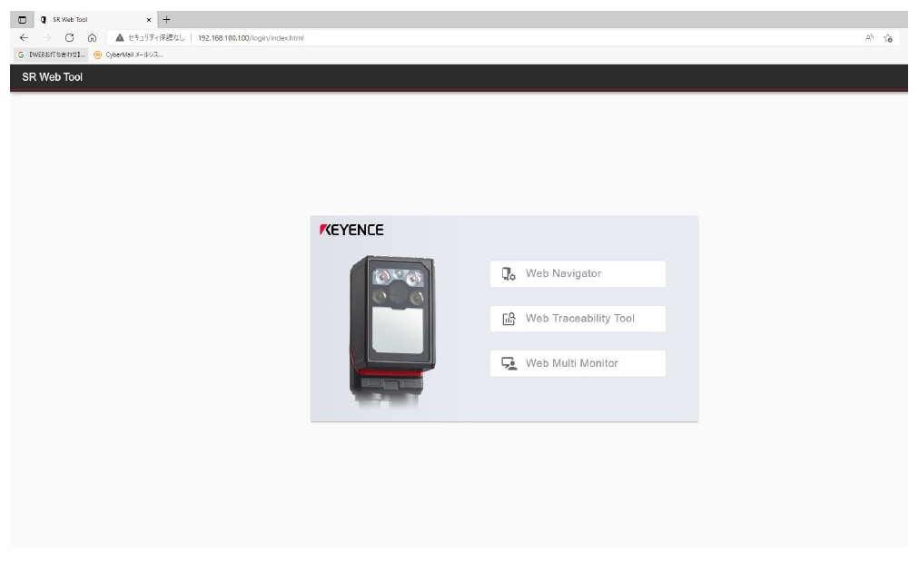
Task: Close the SR Web Tool tab
Action: (148, 20)
